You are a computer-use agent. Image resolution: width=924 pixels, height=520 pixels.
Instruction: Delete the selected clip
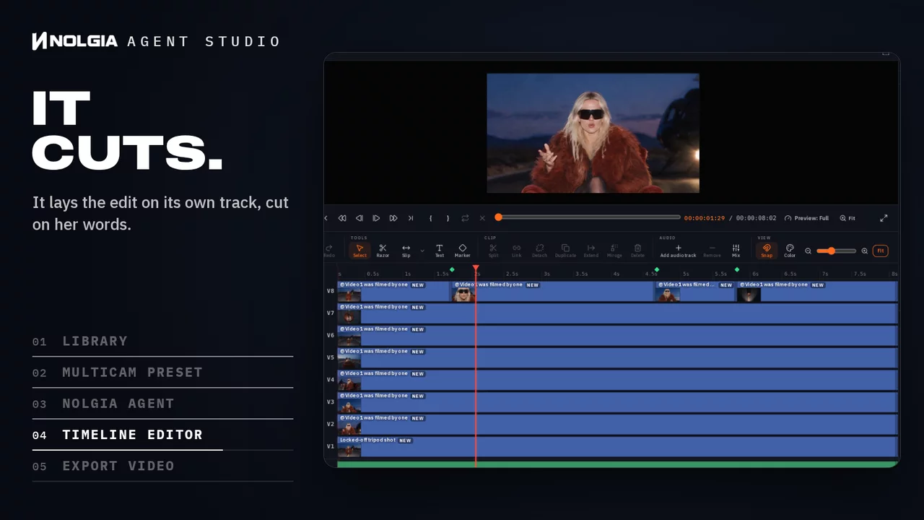637,250
